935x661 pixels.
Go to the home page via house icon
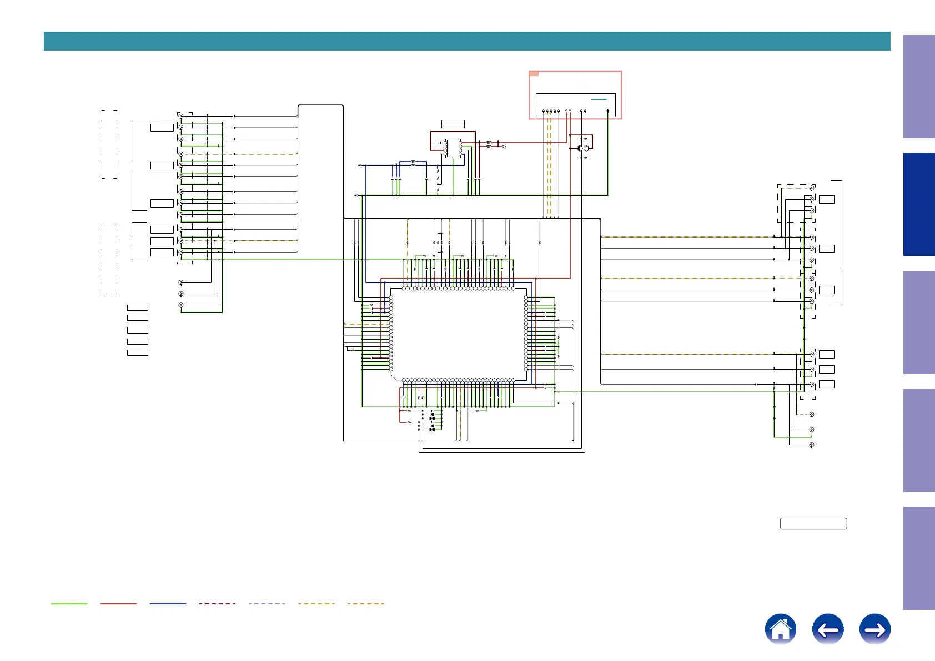click(781, 629)
